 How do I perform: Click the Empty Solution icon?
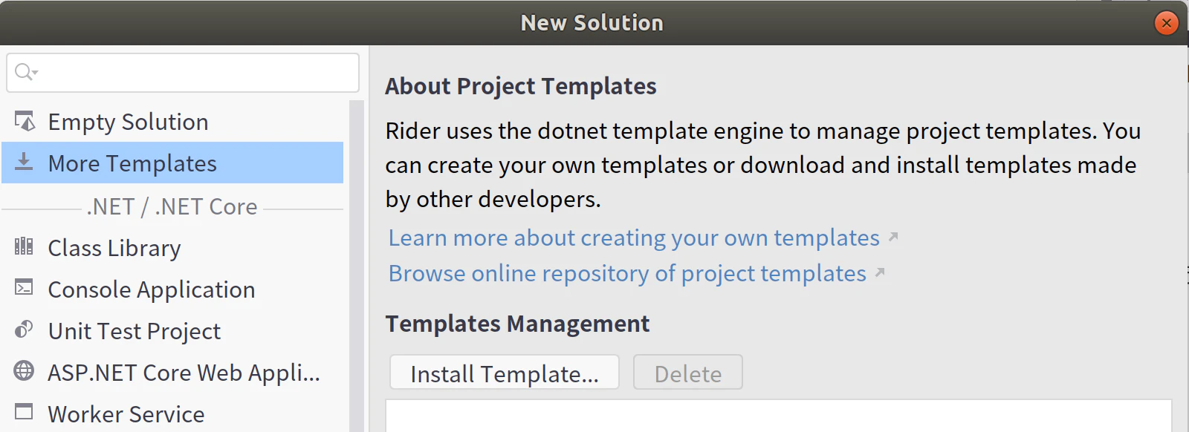[25, 121]
